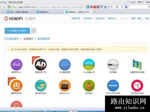Open the grey Autoreboot plugin icon

pyautogui.click(x=113, y=65)
